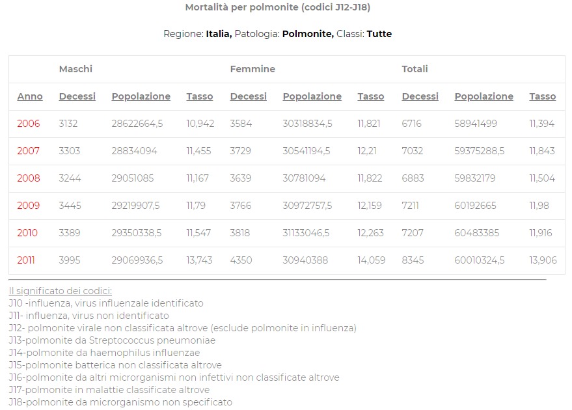Click the Totali group header
The image size is (572, 410).
tap(415, 69)
